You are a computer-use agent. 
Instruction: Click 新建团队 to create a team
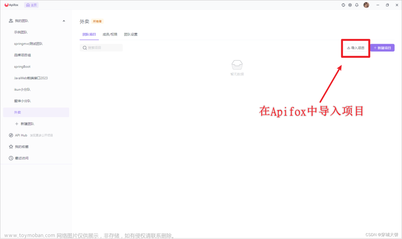pyautogui.click(x=25, y=124)
